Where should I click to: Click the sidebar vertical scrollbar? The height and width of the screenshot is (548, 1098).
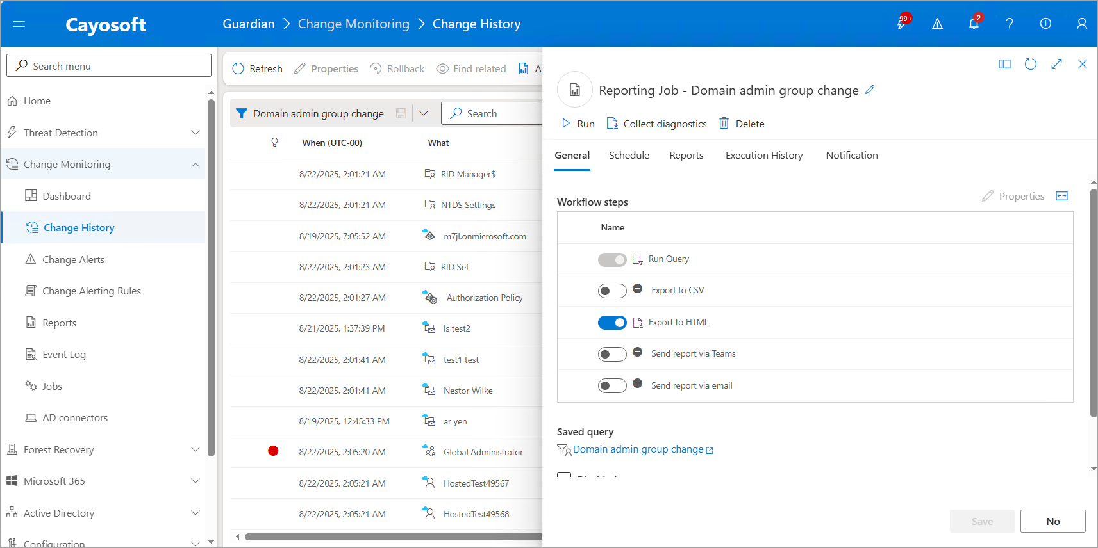coord(211,277)
